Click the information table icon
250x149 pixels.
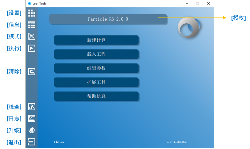[x=32, y=25]
